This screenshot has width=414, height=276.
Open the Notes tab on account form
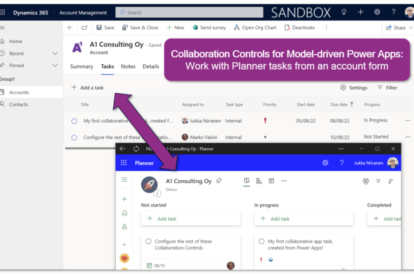[x=128, y=66]
